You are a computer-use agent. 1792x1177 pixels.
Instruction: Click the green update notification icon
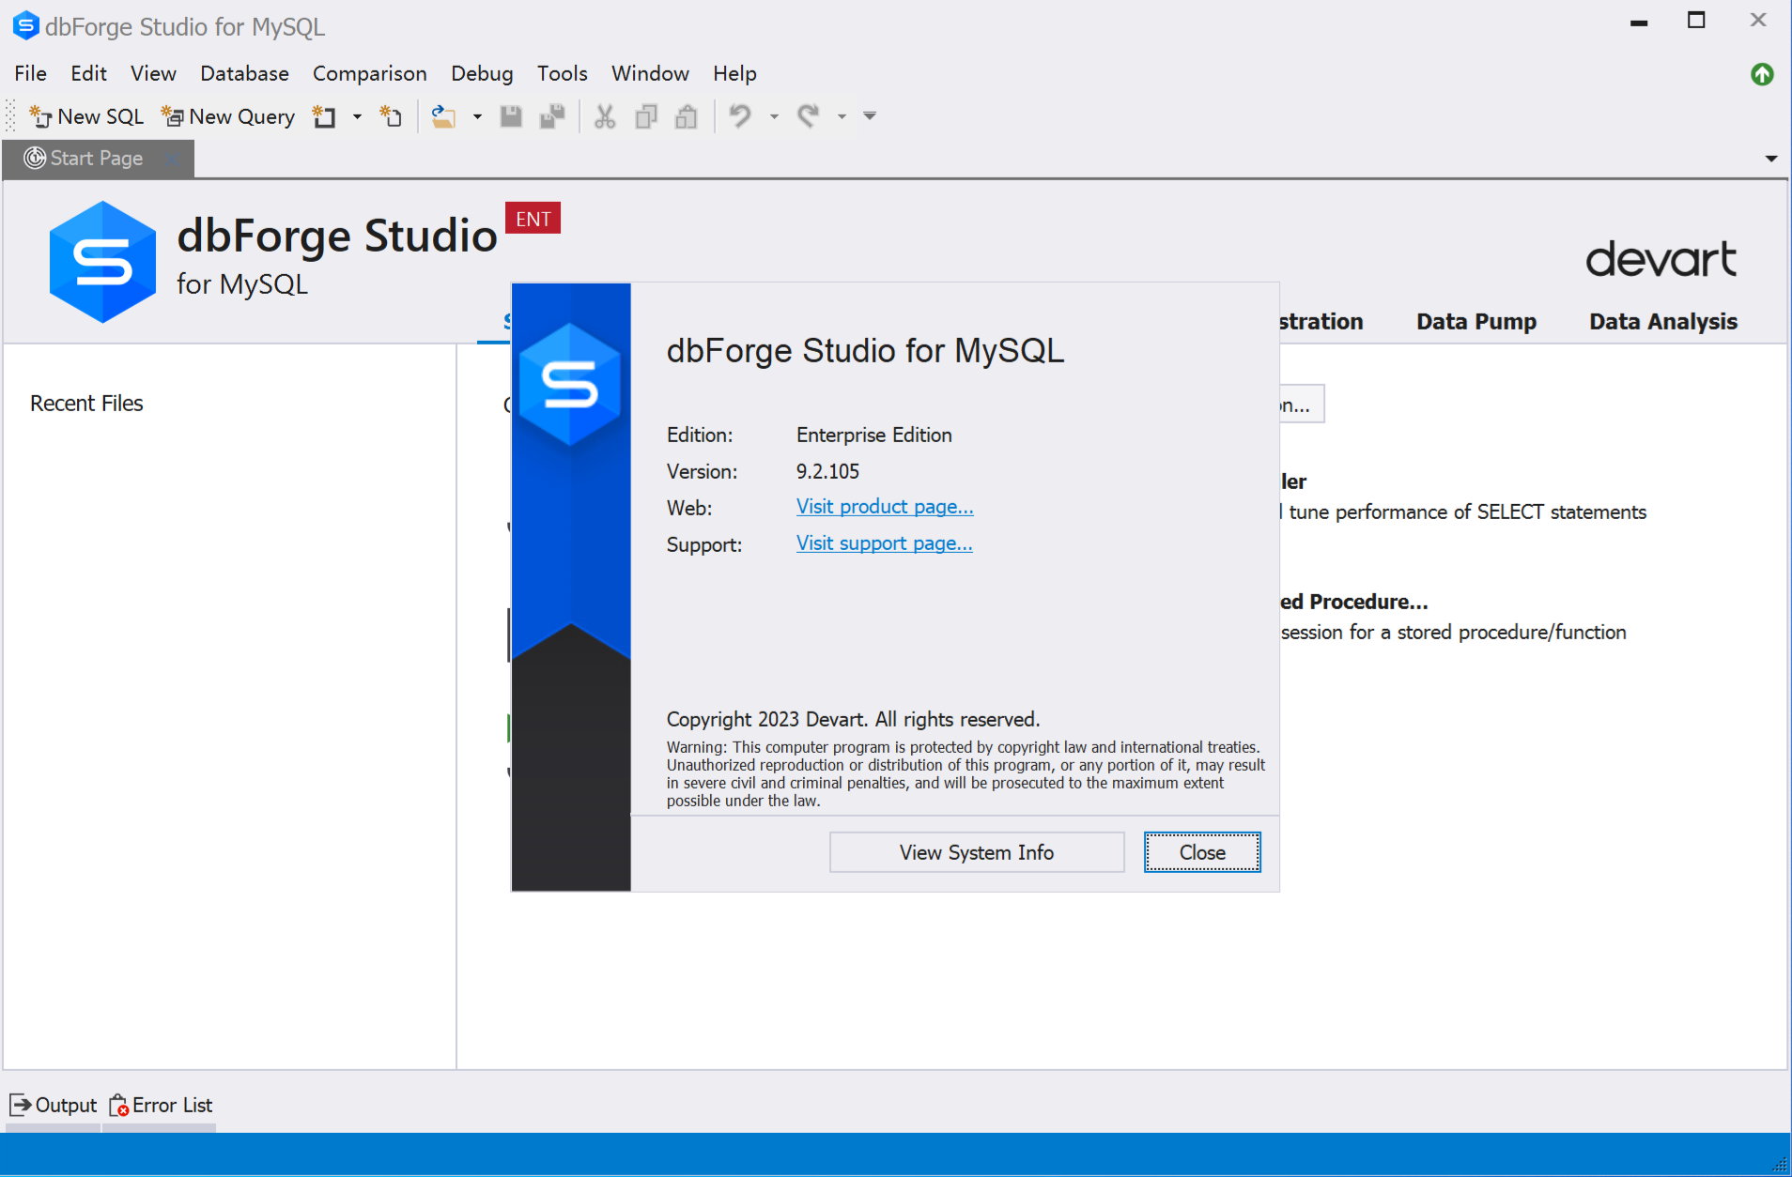[x=1762, y=74]
